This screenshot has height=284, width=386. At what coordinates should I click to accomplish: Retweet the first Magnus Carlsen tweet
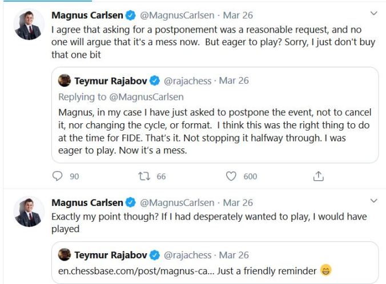144,176
